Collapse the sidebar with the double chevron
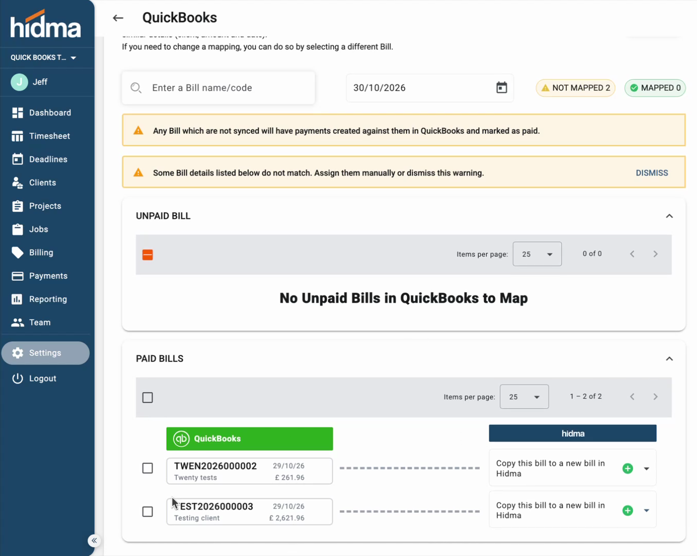Screen dimensions: 697x556 click(94, 541)
